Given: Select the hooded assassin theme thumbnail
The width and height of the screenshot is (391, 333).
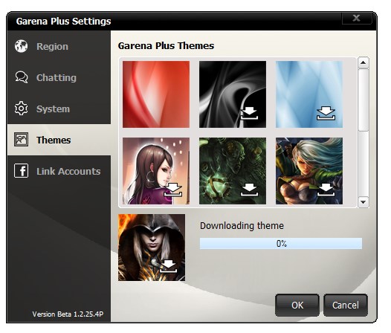Looking at the screenshot, I should click(x=152, y=248).
